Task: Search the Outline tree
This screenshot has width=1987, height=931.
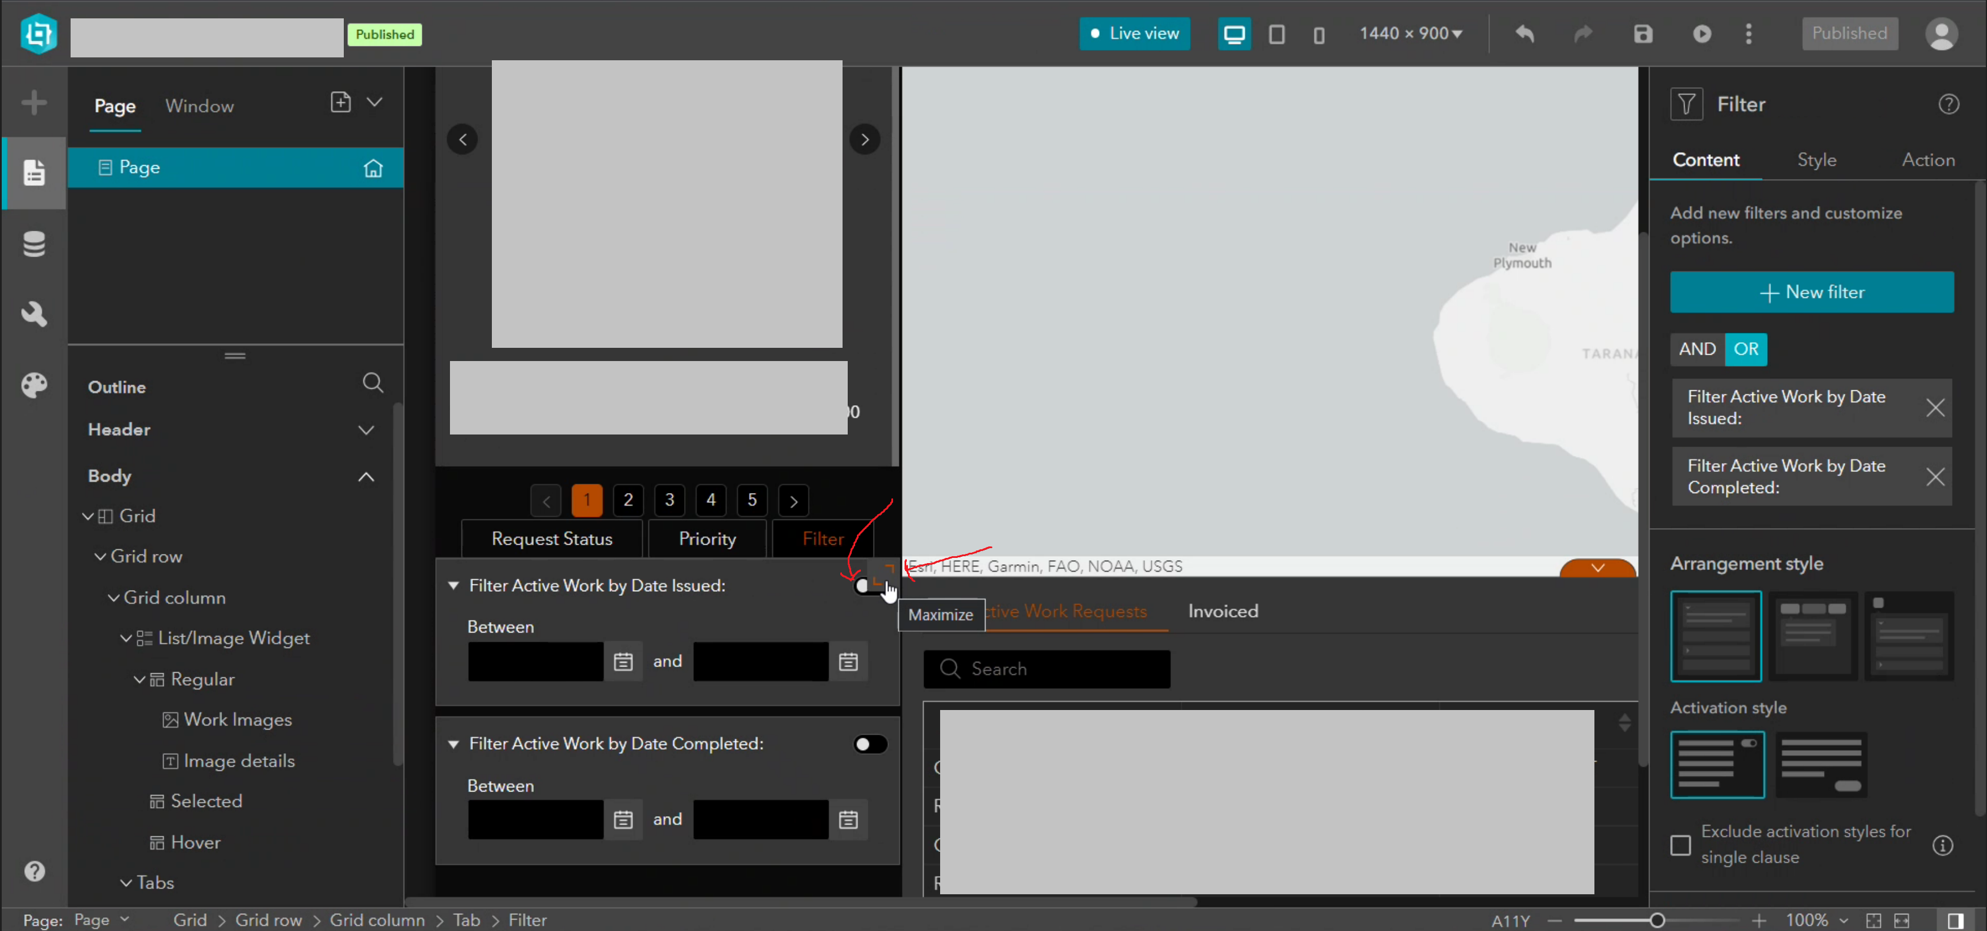Action: click(372, 383)
